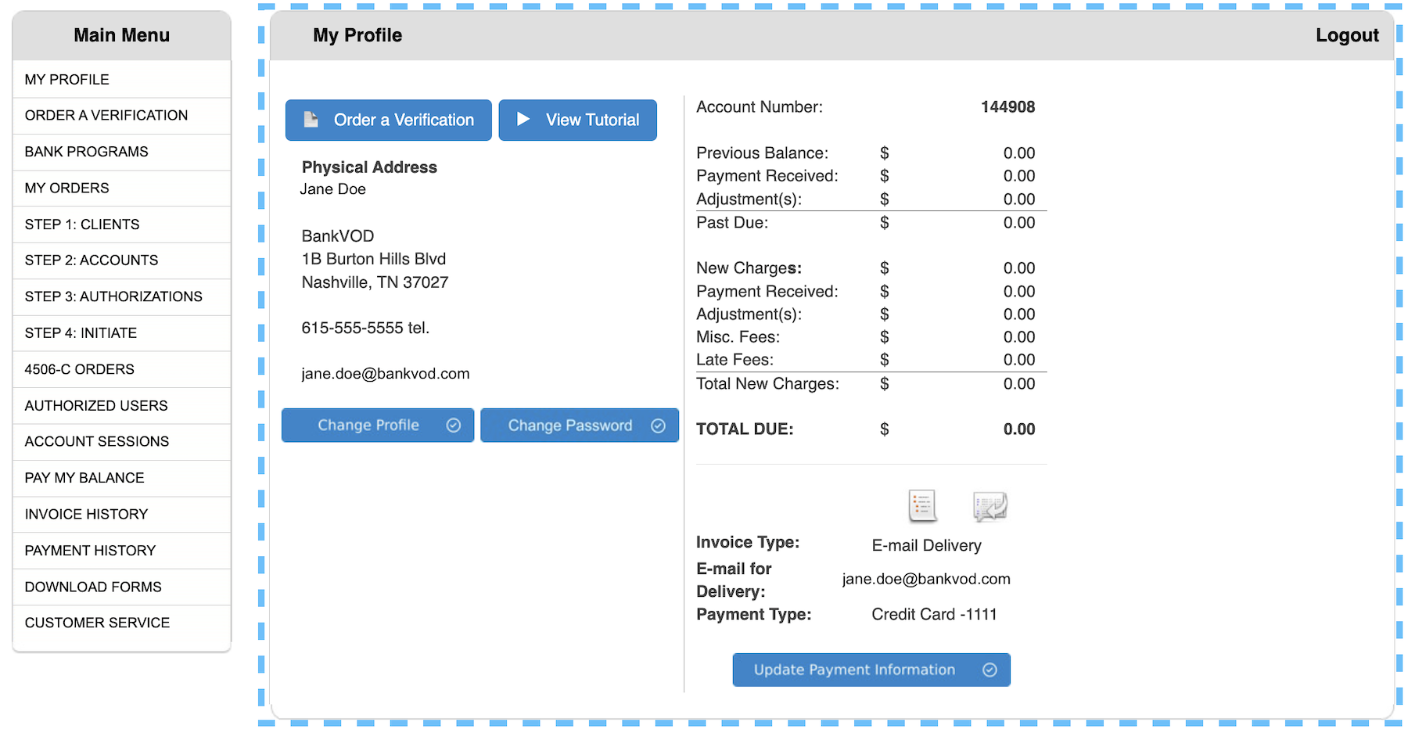Click Logout in the header
The width and height of the screenshot is (1408, 729).
click(1347, 34)
